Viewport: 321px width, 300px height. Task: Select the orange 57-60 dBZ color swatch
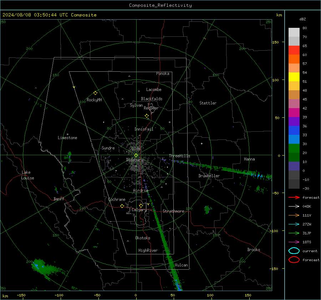[294, 59]
